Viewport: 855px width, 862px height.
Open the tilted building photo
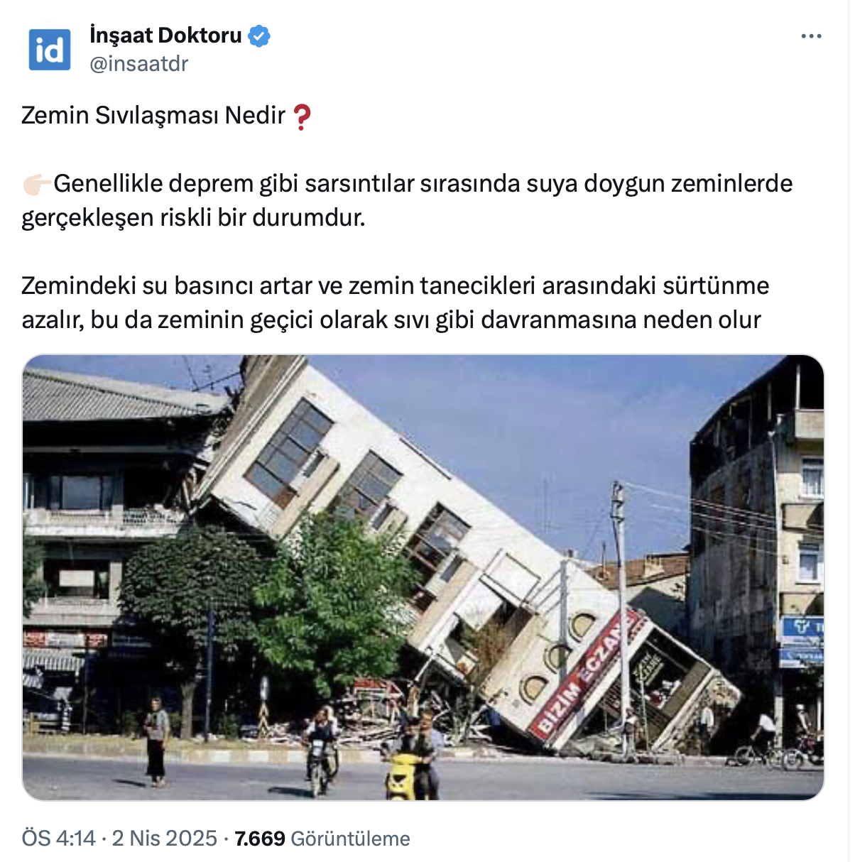[x=423, y=577]
